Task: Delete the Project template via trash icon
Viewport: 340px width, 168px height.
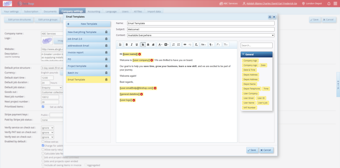Action: point(106,66)
